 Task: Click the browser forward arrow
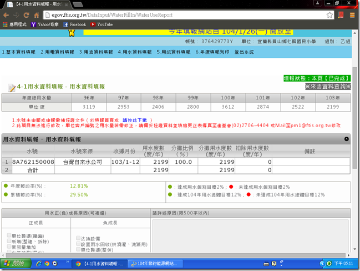tap(16, 15)
